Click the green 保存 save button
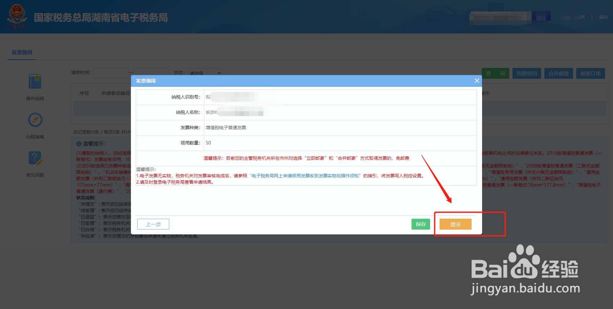Screen dimensions: 613x309 pos(421,224)
